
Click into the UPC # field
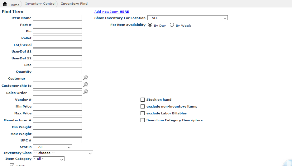point(57,141)
